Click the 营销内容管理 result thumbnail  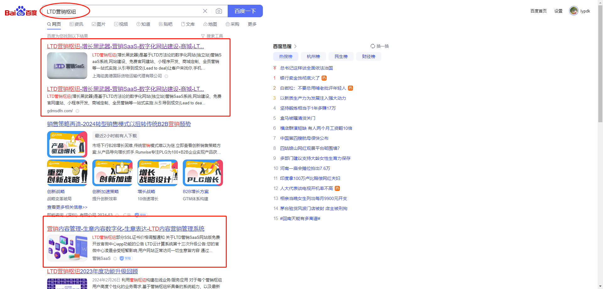tap(67, 248)
